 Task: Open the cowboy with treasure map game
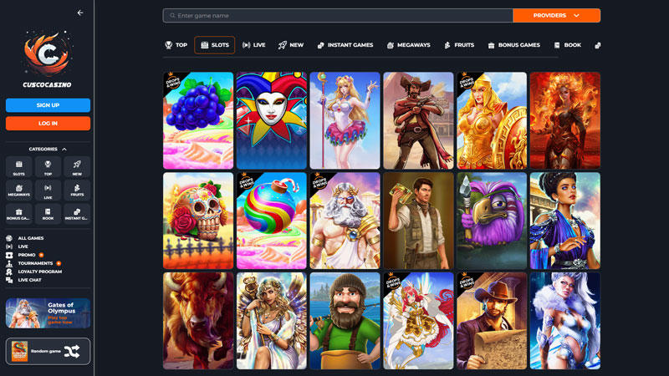[x=492, y=321]
